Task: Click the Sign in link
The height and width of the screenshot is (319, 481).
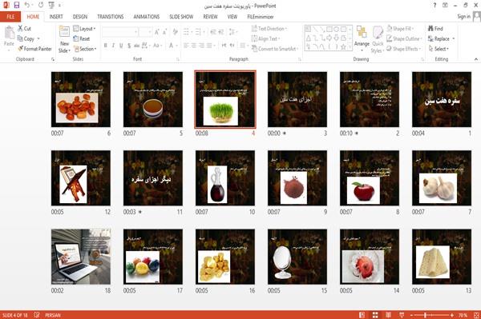Action: point(463,17)
